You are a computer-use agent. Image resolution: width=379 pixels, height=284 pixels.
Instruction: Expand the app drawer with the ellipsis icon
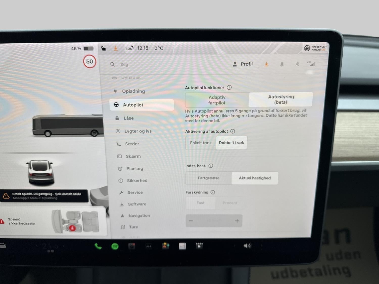pyautogui.click(x=149, y=246)
